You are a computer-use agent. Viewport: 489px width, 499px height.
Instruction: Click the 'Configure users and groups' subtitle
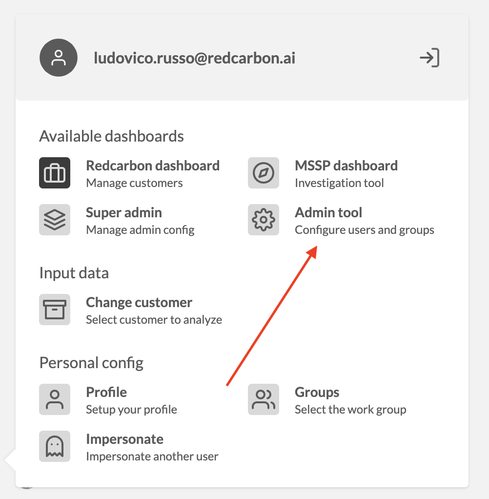click(365, 230)
